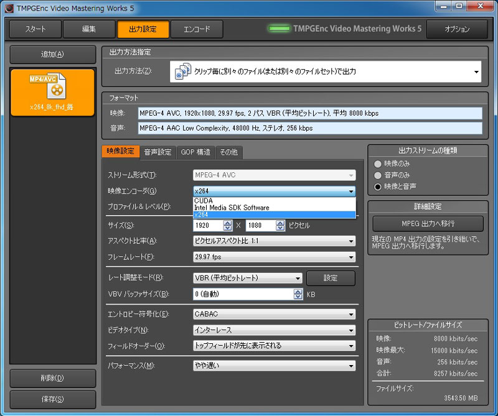498x416 pixels.
Task: Select the 音声のみ radio button
Action: 377,175
